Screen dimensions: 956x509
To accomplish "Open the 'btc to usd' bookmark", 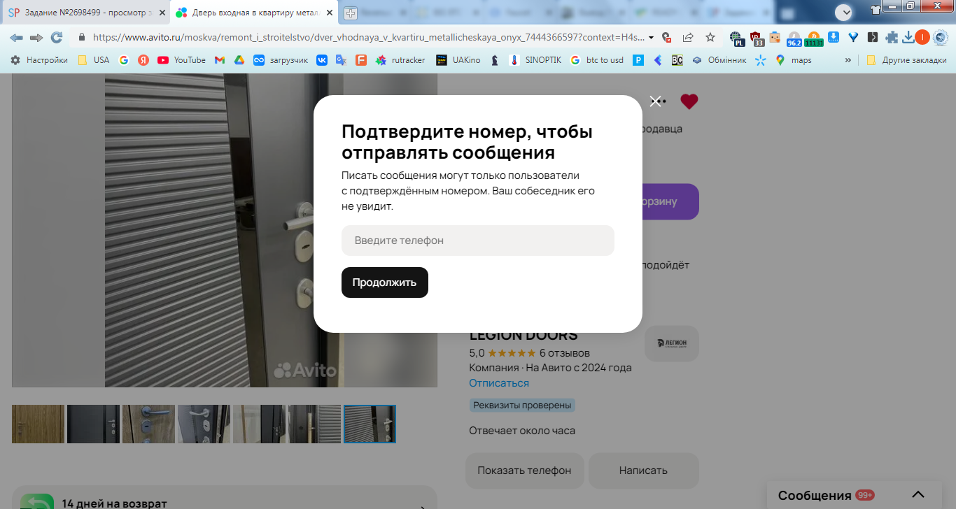I will pyautogui.click(x=597, y=60).
